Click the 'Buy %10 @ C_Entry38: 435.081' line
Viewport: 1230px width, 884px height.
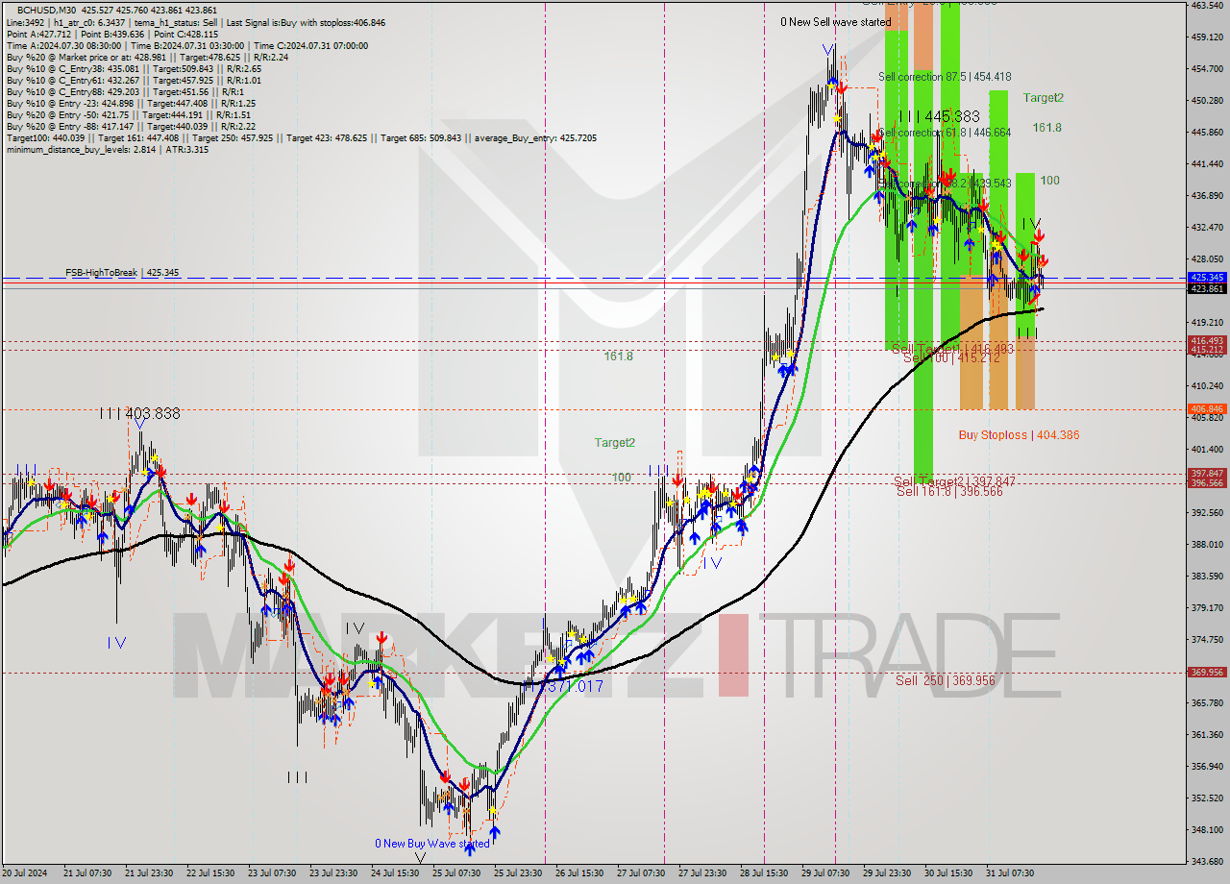coord(134,68)
